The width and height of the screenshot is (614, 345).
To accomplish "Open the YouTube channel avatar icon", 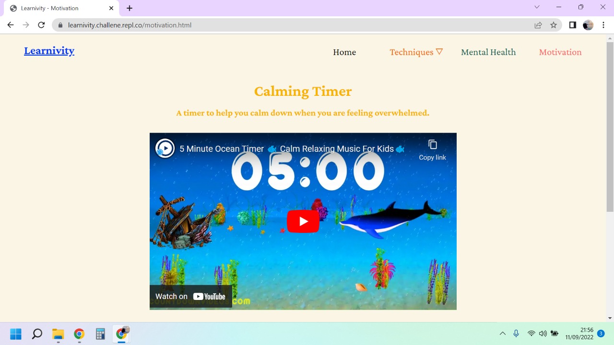I will pos(165,149).
